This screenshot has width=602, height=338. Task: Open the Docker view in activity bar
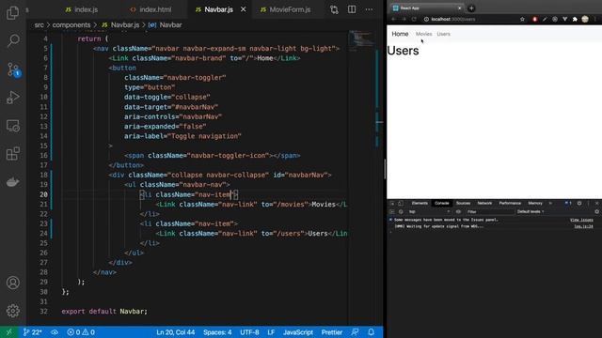click(12, 181)
